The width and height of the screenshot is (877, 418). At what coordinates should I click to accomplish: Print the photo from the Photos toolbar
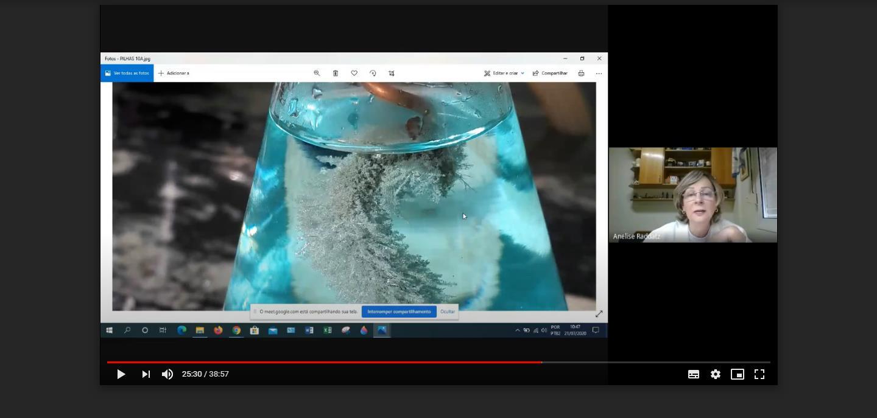click(580, 73)
